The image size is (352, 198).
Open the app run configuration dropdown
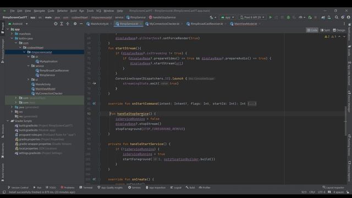tap(227, 17)
